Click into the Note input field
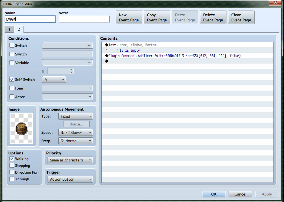Image resolution: width=284 pixels, height=202 pixels. pos(84,19)
